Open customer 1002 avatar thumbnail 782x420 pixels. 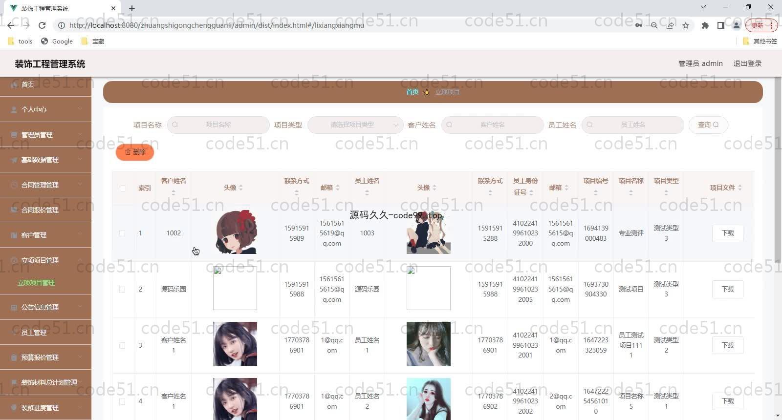click(235, 232)
